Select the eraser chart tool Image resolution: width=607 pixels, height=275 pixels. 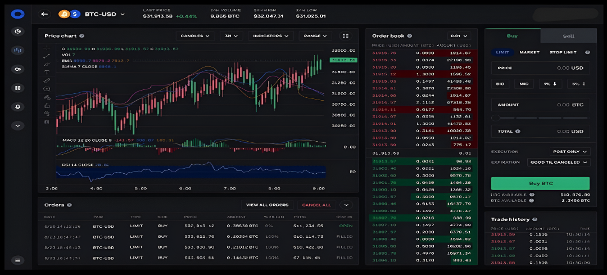point(47,97)
